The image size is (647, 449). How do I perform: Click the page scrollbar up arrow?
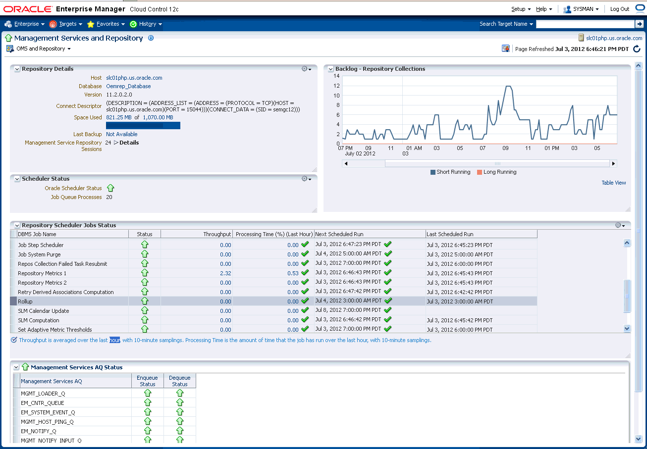click(639, 65)
